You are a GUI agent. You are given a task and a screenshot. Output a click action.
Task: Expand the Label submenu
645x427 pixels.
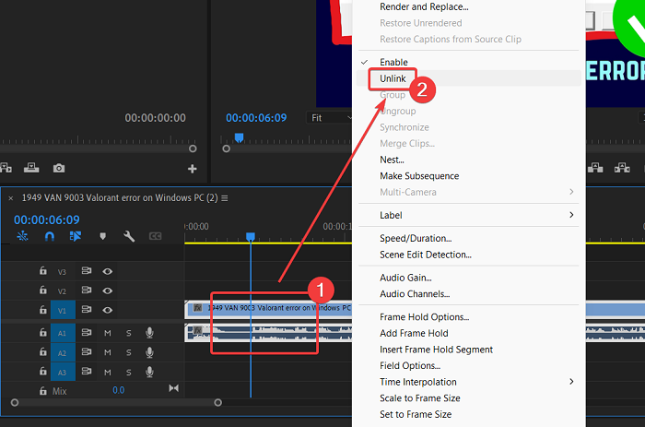468,215
